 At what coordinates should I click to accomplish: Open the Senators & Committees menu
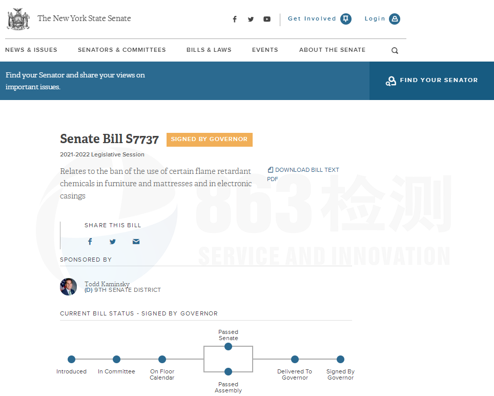pyautogui.click(x=121, y=50)
